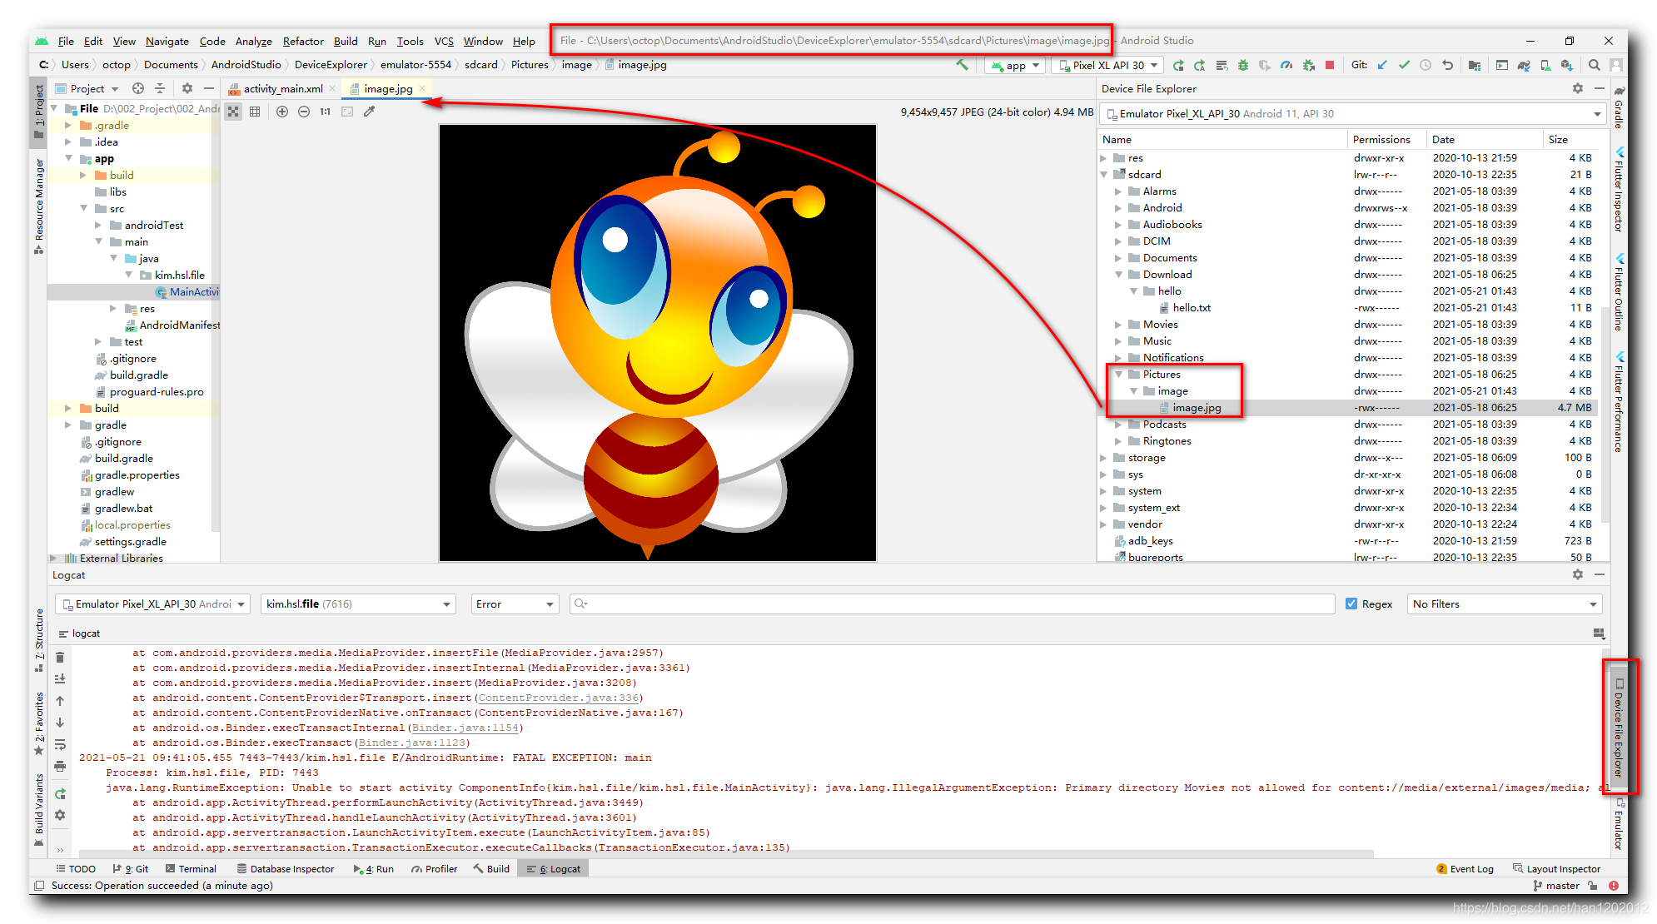Open the Error log level dropdown

[515, 604]
